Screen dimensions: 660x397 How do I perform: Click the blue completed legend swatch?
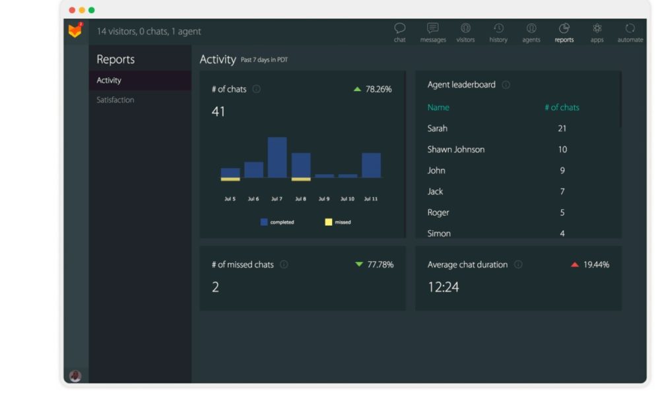point(264,222)
